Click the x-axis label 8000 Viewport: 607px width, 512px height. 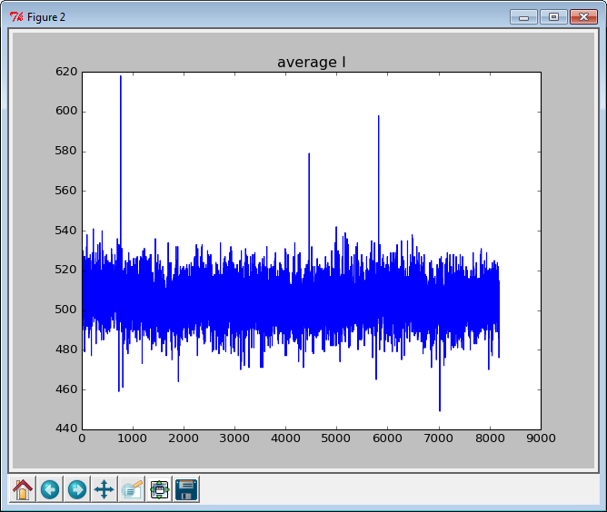490,438
